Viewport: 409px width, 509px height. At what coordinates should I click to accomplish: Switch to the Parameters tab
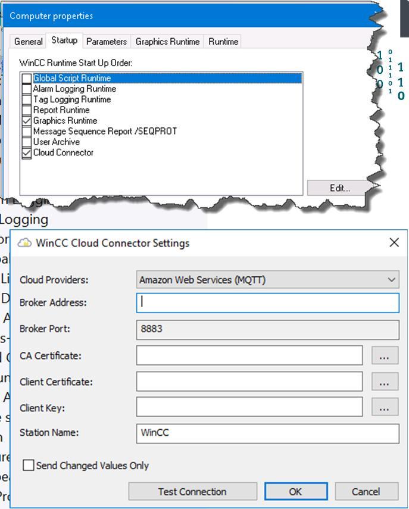click(107, 42)
